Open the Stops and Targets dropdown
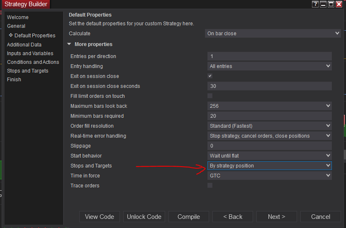Image resolution: width=346 pixels, height=228 pixels. (270, 166)
